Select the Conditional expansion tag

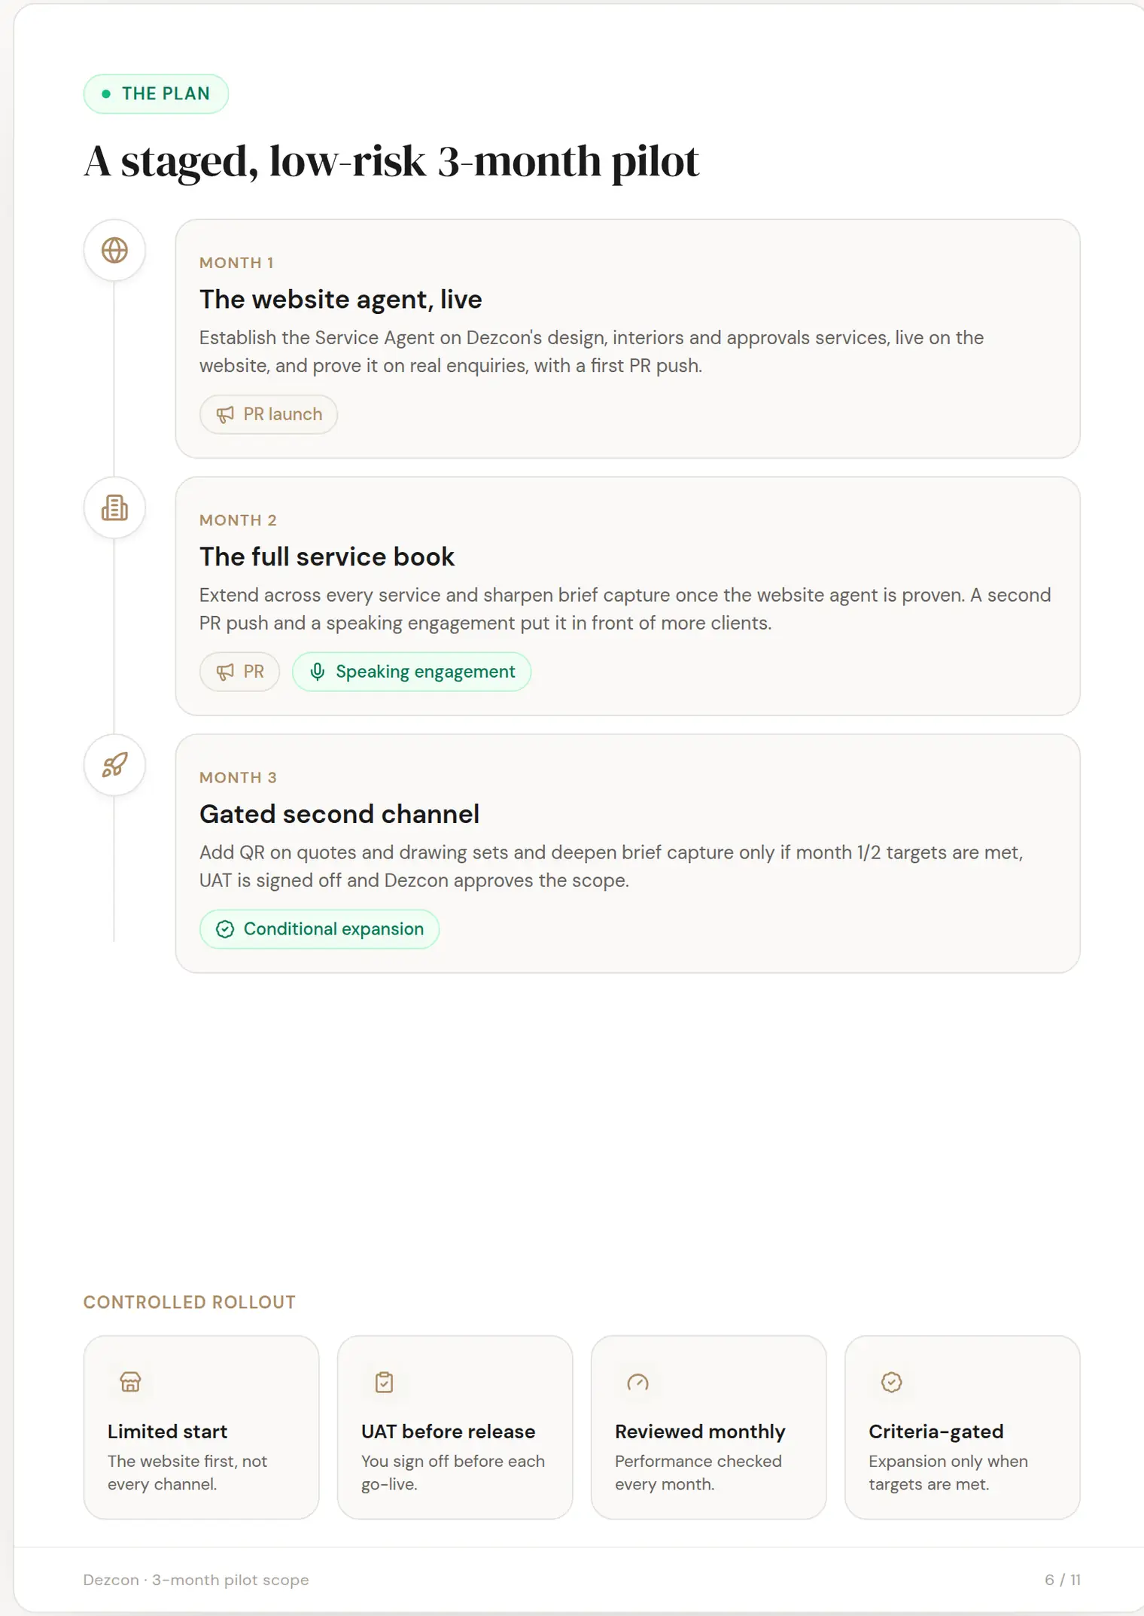(x=320, y=929)
